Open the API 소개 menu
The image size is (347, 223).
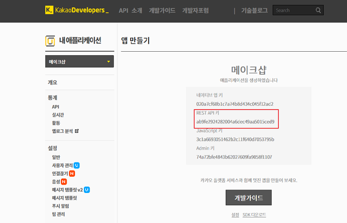point(130,10)
